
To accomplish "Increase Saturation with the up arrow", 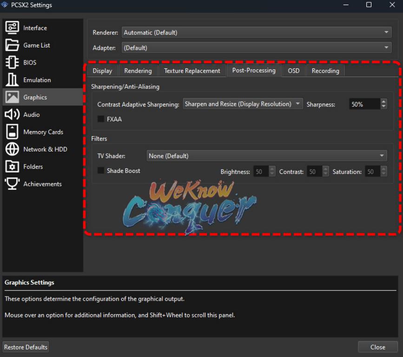I will (x=383, y=169).
